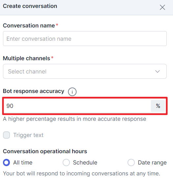The height and width of the screenshot is (184, 173).
Task: Click into the accuracy field showing 90
Action: point(77,106)
